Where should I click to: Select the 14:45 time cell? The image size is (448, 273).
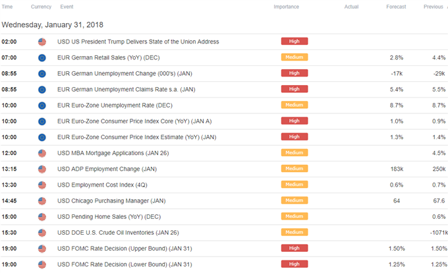coord(9,201)
